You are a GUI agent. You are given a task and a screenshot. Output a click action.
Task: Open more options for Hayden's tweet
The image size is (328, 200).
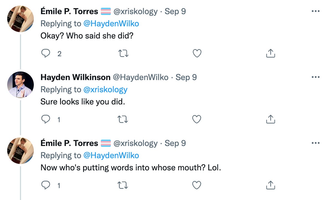click(316, 76)
